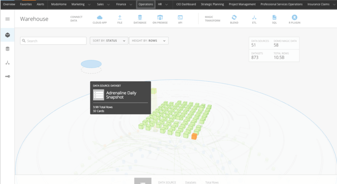
Task: Open the Alerts tab
Action: click(40, 4)
